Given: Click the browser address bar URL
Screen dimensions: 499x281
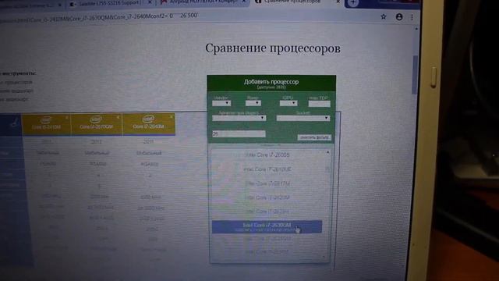Looking at the screenshot, I should coord(99,16).
